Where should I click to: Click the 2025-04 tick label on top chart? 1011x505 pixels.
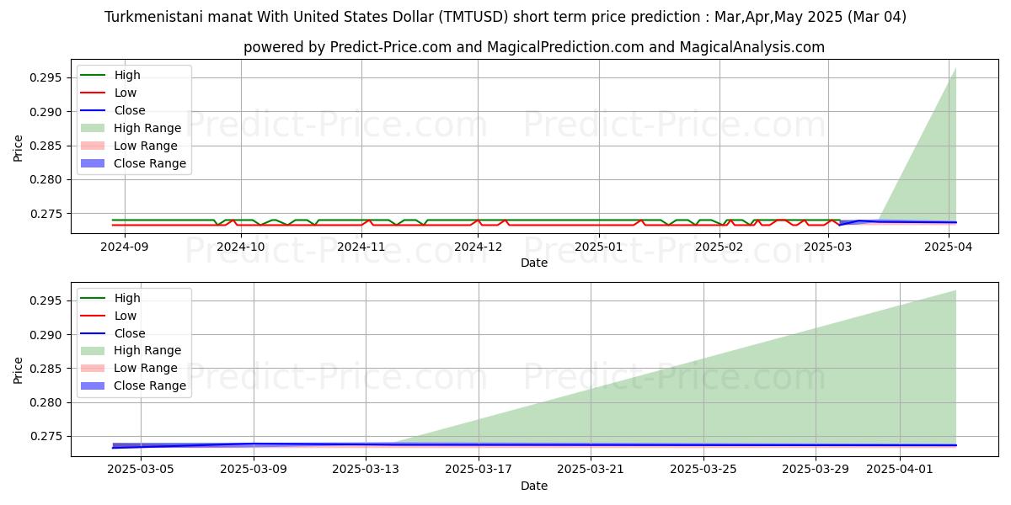pyautogui.click(x=950, y=247)
